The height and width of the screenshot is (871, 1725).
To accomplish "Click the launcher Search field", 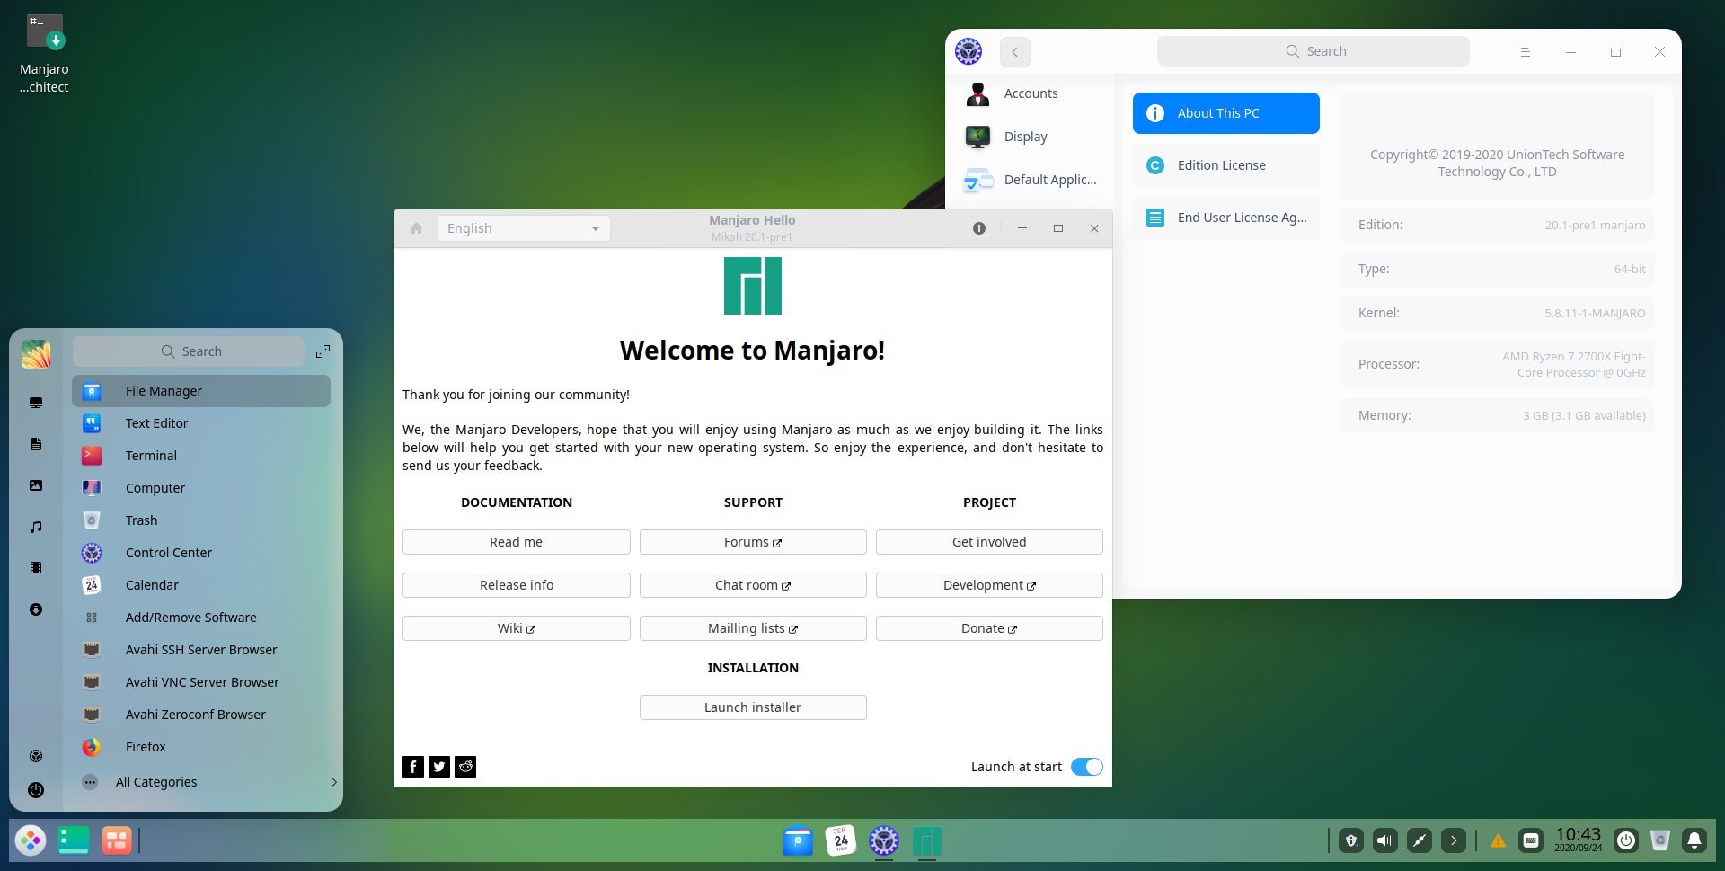I will [189, 351].
